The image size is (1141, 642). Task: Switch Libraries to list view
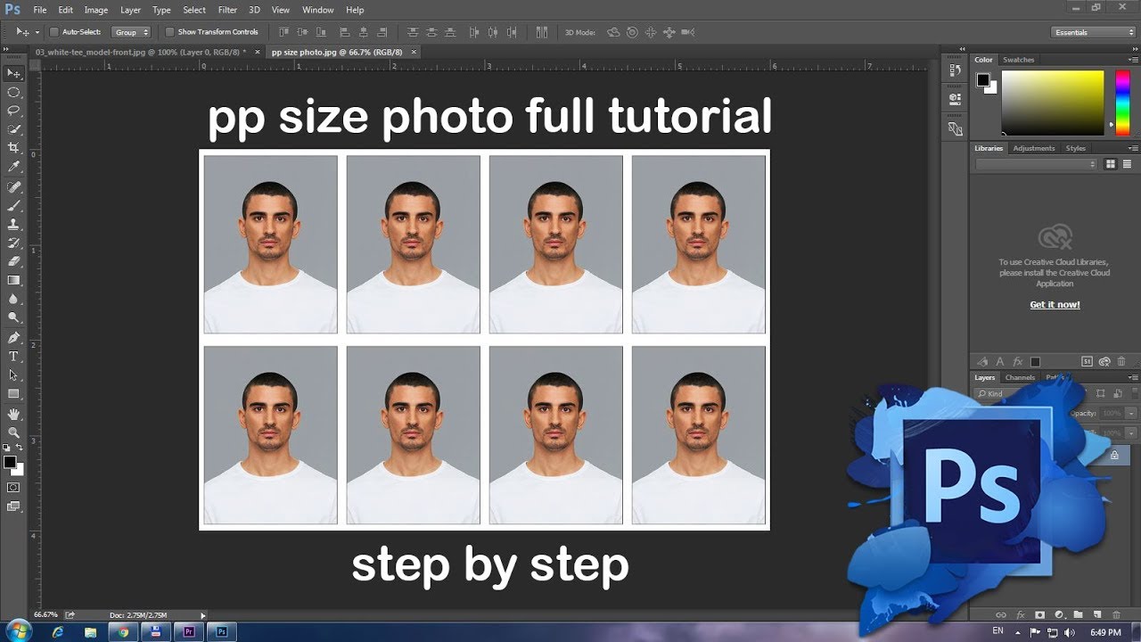point(1128,164)
